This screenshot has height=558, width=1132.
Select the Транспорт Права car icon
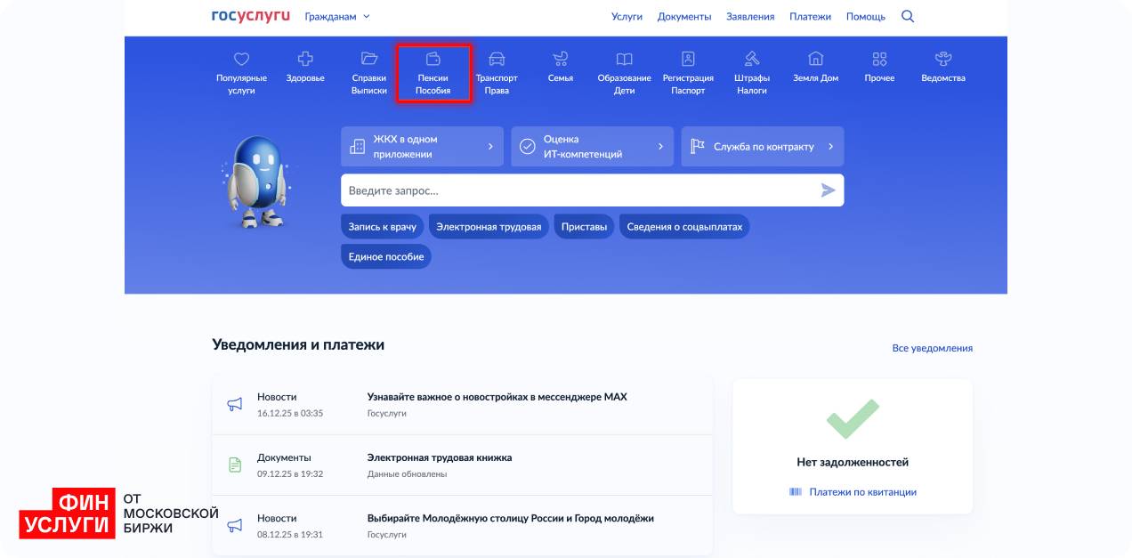(497, 60)
